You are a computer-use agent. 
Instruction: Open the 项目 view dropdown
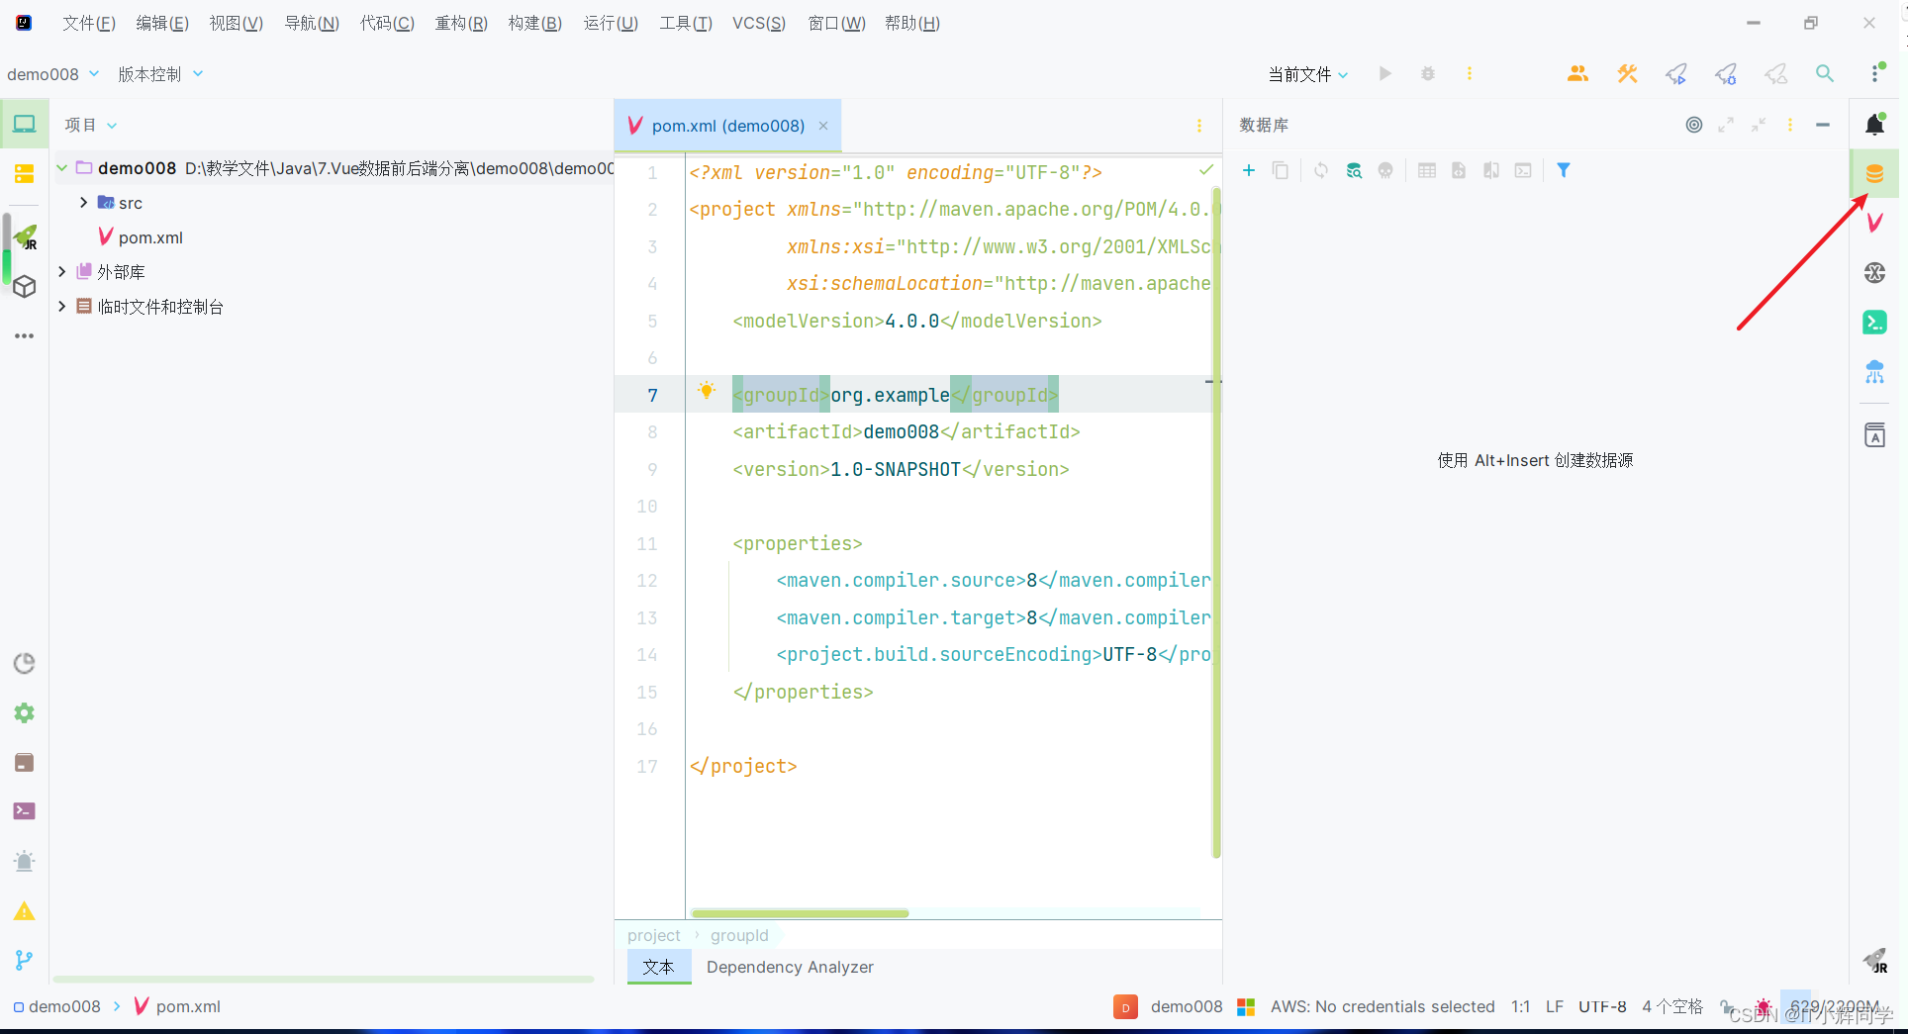(x=91, y=125)
